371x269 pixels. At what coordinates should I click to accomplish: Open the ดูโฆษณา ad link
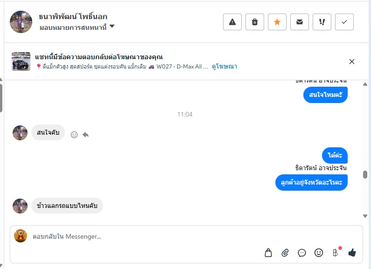point(224,67)
